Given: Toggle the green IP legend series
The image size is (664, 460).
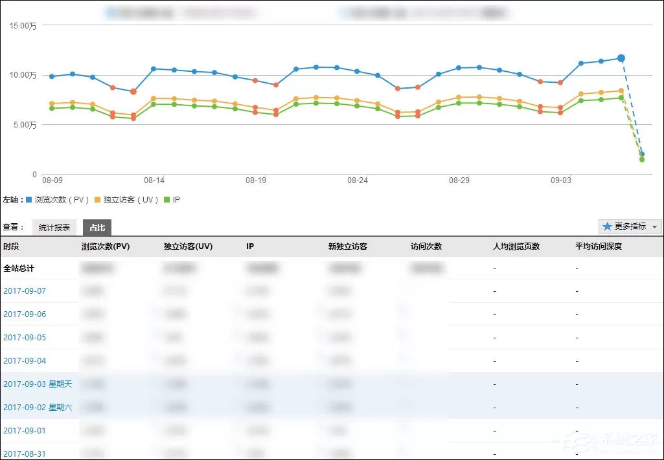Looking at the screenshot, I should [x=172, y=200].
